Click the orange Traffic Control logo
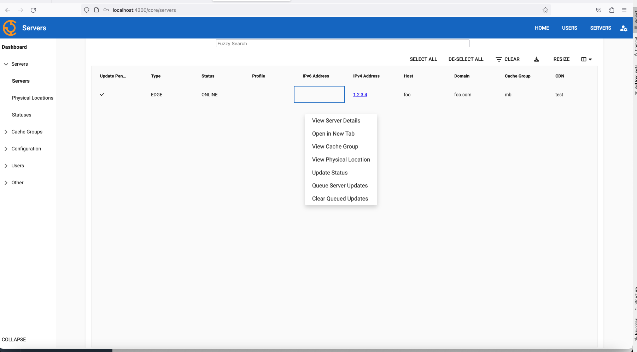The height and width of the screenshot is (352, 637). pyautogui.click(x=10, y=28)
